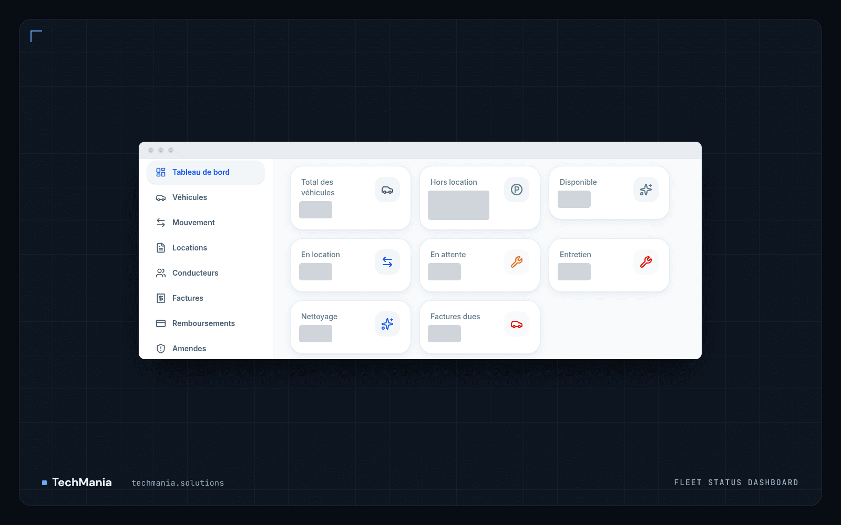
Task: Click the shield icon beside Amendes
Action: 161,349
